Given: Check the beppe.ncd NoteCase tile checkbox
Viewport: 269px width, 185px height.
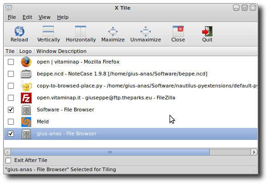Looking at the screenshot, I should (11, 74).
